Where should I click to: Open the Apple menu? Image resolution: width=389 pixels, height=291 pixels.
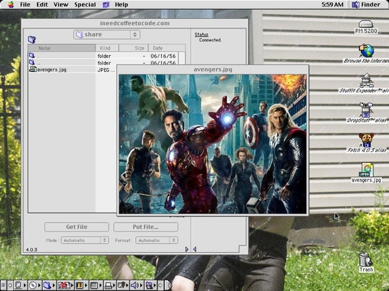(10, 5)
